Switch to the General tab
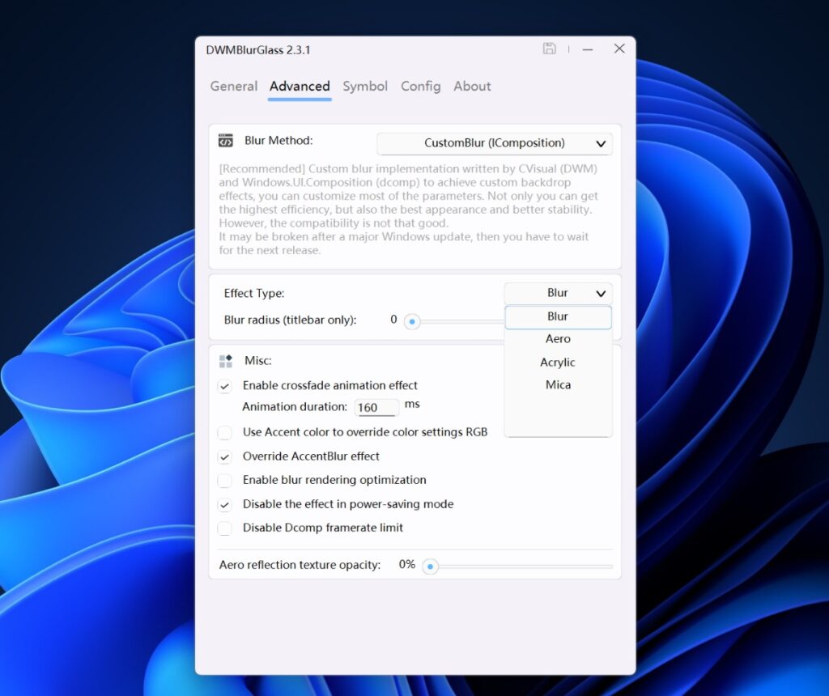This screenshot has width=829, height=696. [233, 87]
